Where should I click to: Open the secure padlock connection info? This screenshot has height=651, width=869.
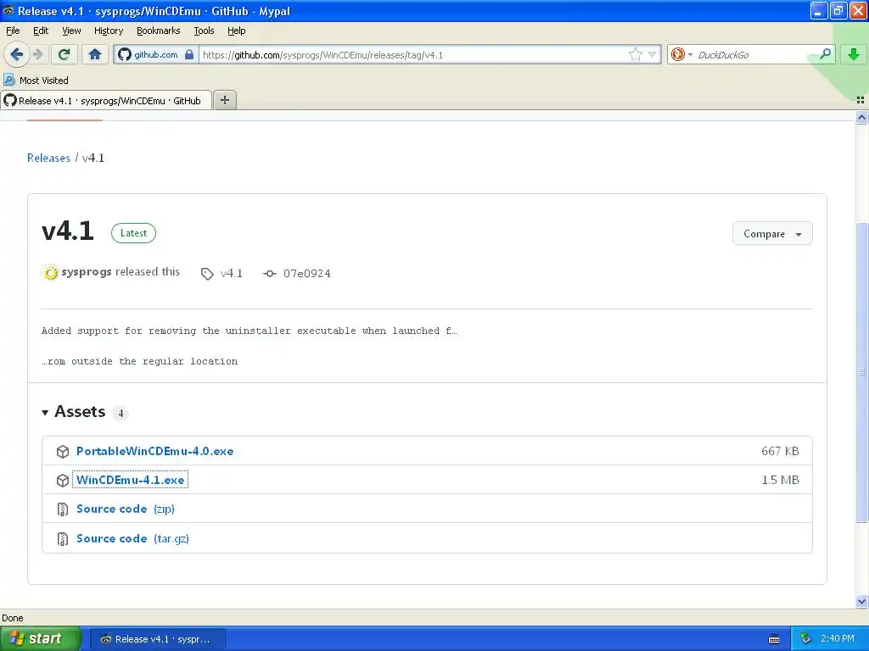(189, 54)
